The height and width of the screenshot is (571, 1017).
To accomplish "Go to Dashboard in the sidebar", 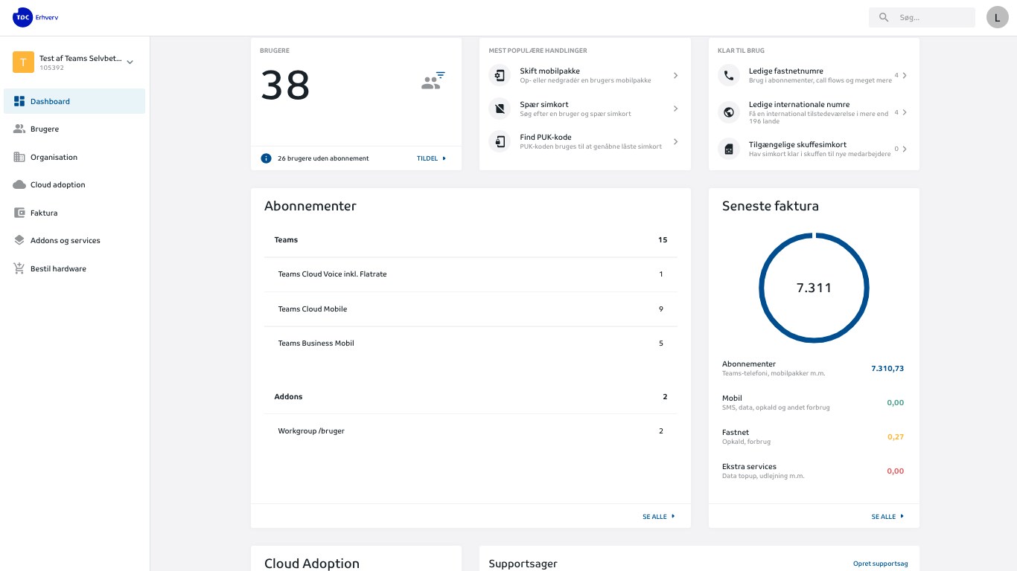I will coord(74,101).
